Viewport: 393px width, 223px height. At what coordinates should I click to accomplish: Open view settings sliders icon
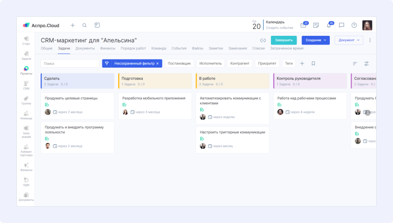(367, 64)
